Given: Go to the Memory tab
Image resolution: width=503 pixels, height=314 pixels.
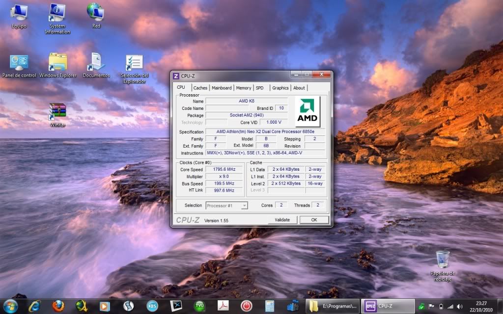Looking at the screenshot, I should point(244,88).
